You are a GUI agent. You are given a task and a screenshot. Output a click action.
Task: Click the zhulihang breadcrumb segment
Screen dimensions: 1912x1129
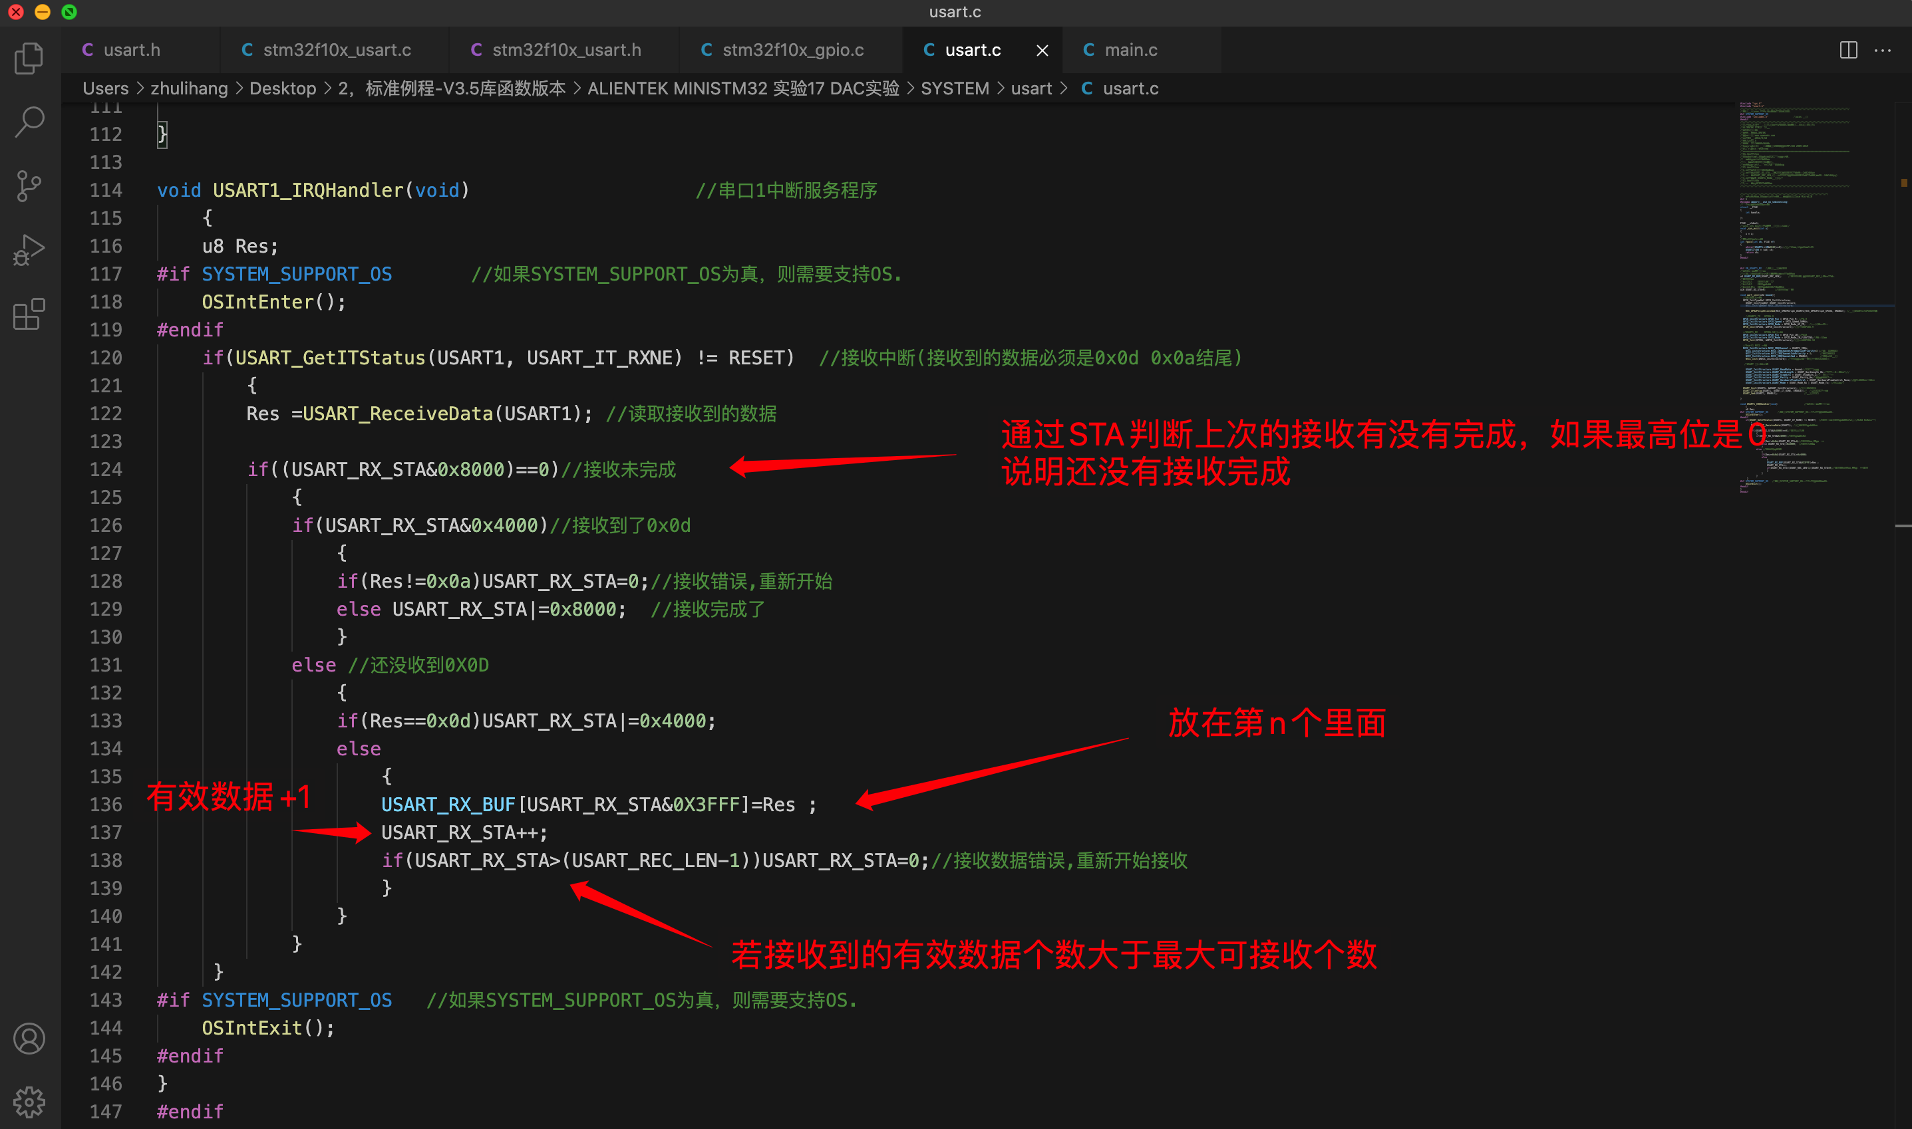[189, 88]
